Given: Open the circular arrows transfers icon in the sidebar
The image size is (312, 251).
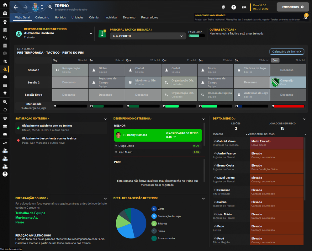Looking at the screenshot, I should pyautogui.click(x=5, y=110).
